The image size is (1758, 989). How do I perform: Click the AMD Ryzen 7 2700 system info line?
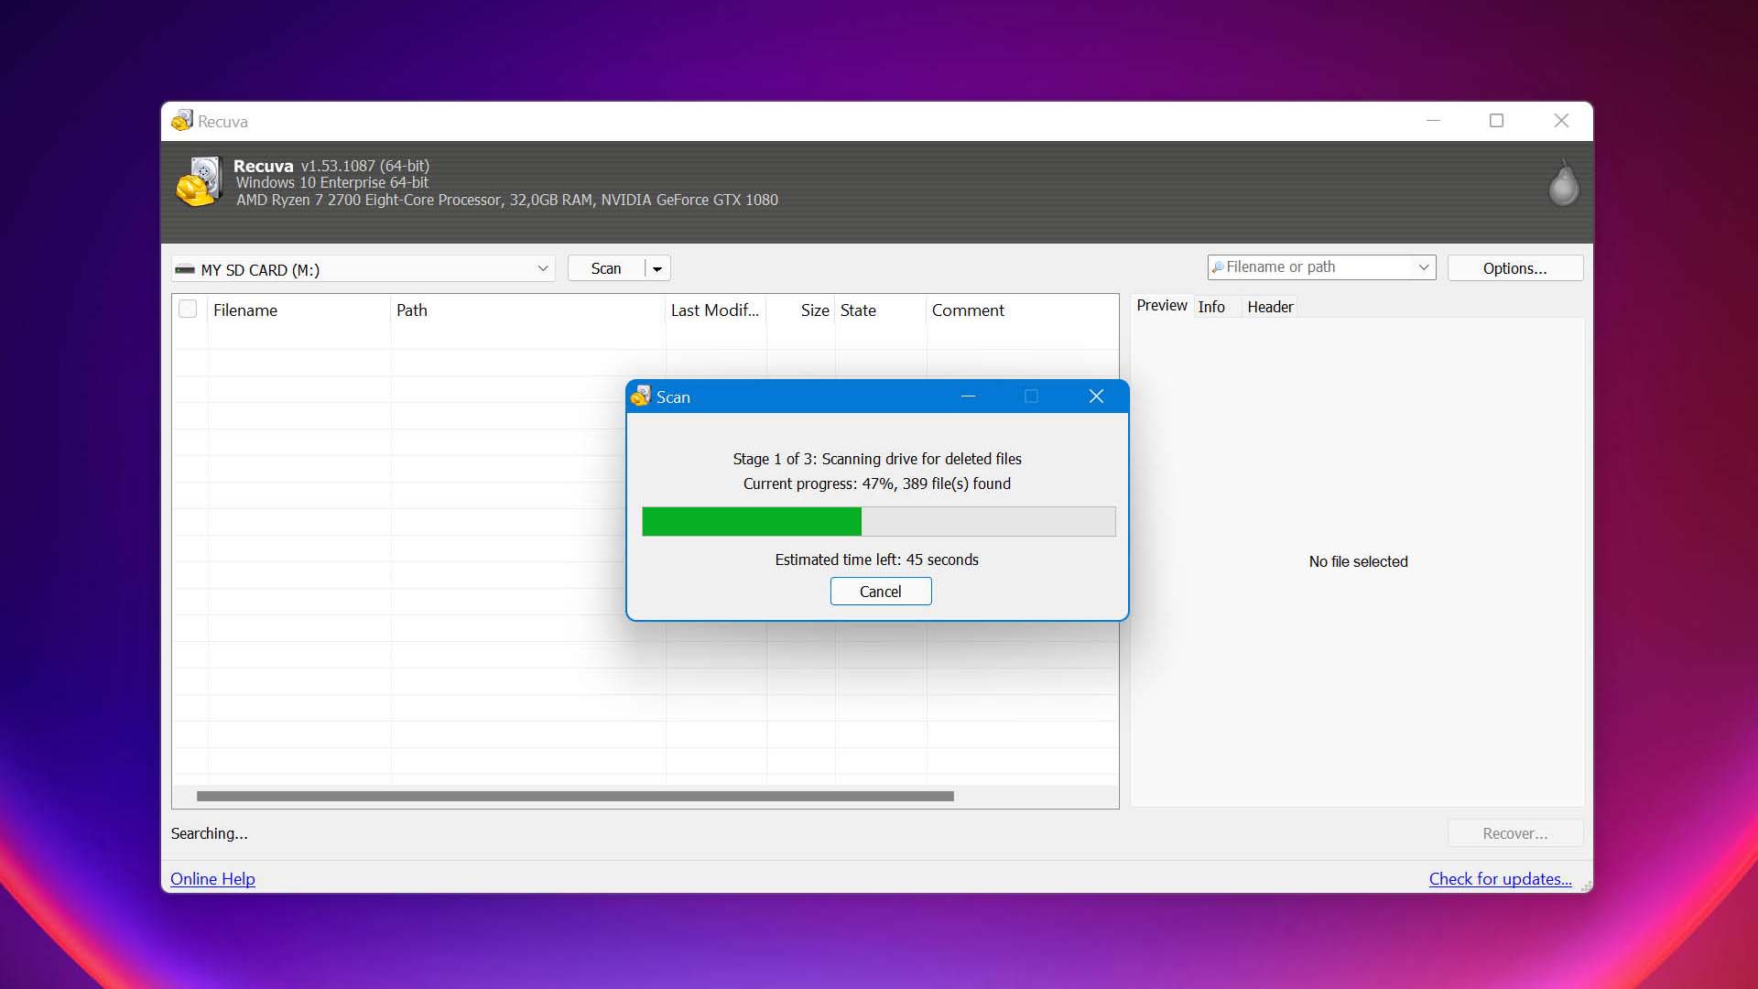click(x=506, y=200)
